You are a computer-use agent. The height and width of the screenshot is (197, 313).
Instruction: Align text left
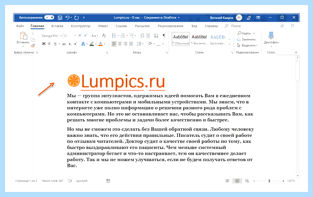coord(114,44)
